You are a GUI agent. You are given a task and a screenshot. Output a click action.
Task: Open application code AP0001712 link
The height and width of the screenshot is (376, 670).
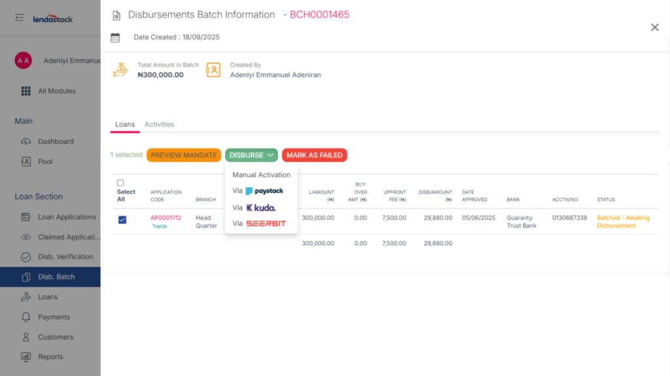coord(166,218)
